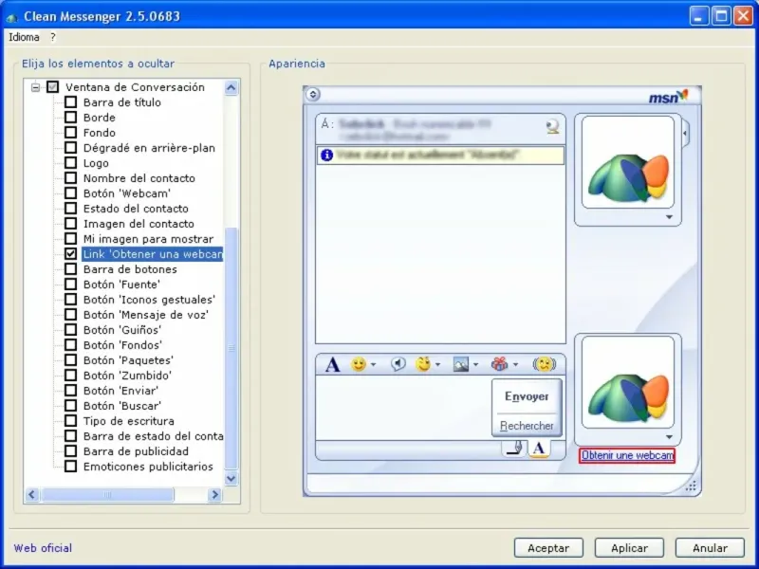The image size is (759, 569).
Task: Click the vertical scrollbar thumb in tree list
Action: (231, 348)
